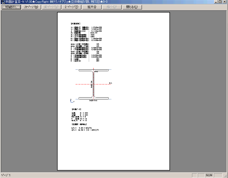Click the B=250 T=14 label under the flange

94,100
